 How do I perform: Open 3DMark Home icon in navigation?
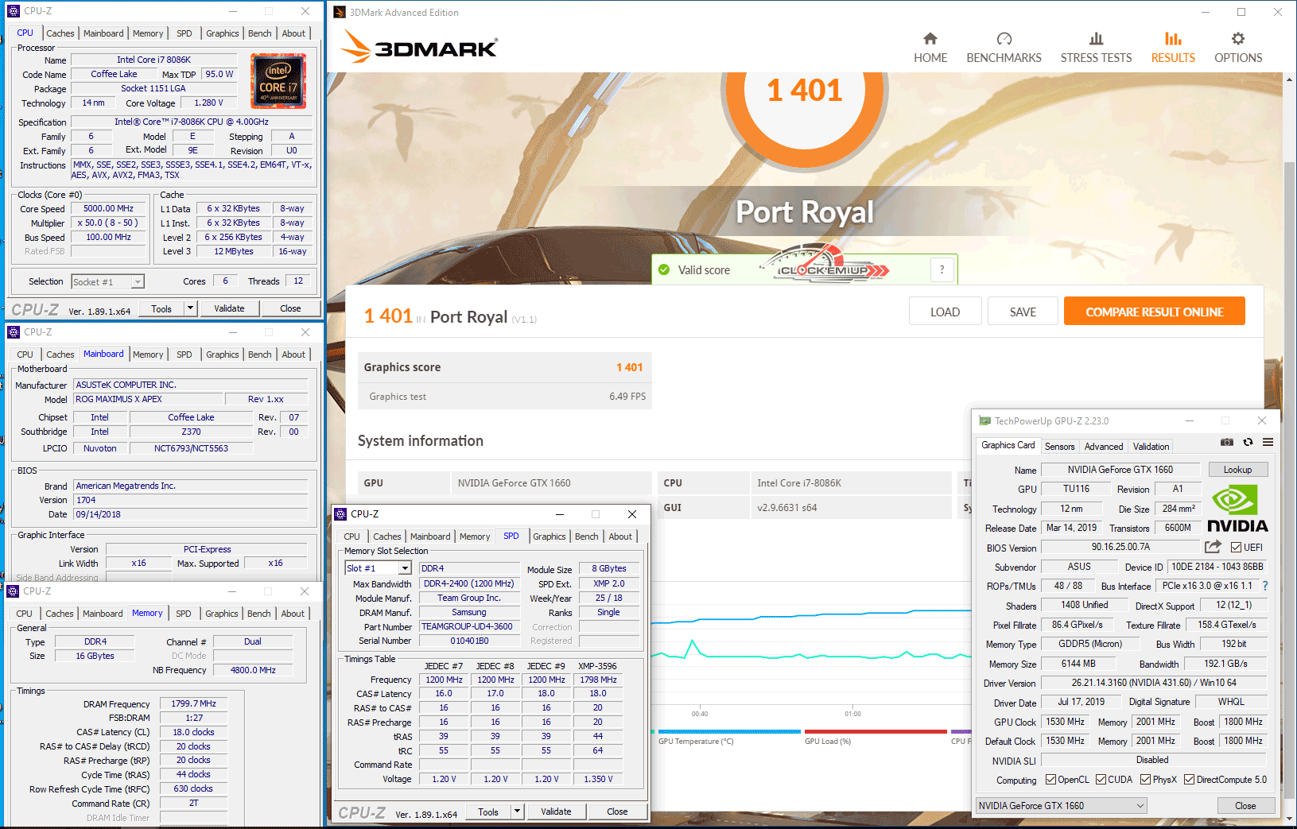click(930, 39)
